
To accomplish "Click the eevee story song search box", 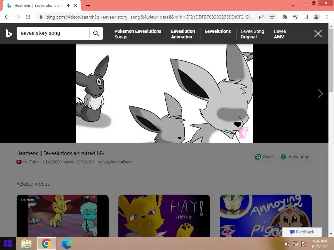I will tap(53, 34).
